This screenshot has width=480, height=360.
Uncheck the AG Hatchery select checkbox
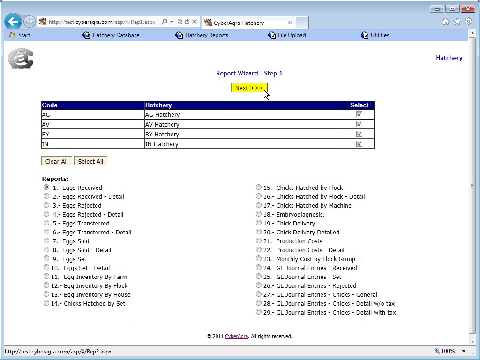[359, 114]
